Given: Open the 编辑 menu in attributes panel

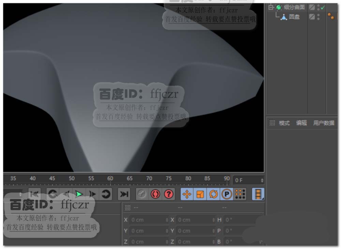Looking at the screenshot, I should (x=301, y=123).
